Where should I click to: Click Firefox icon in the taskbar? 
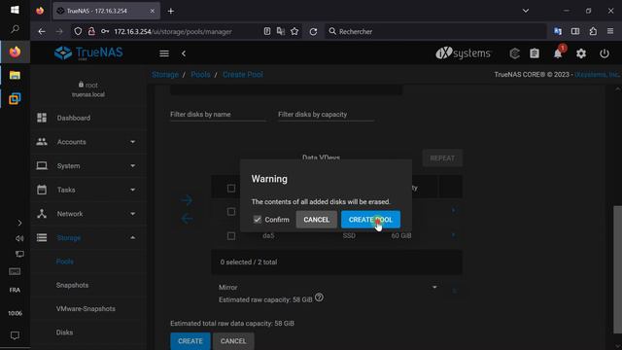(x=16, y=52)
